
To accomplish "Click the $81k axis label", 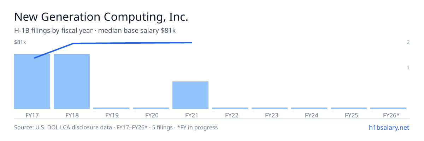I will click(20, 42).
